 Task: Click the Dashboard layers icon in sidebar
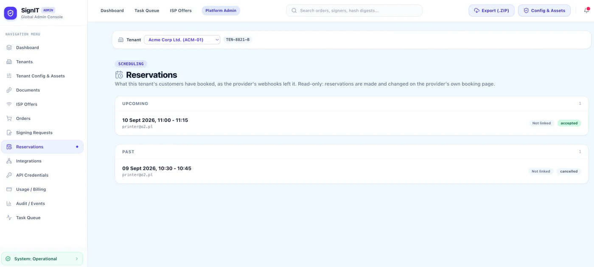click(x=9, y=47)
